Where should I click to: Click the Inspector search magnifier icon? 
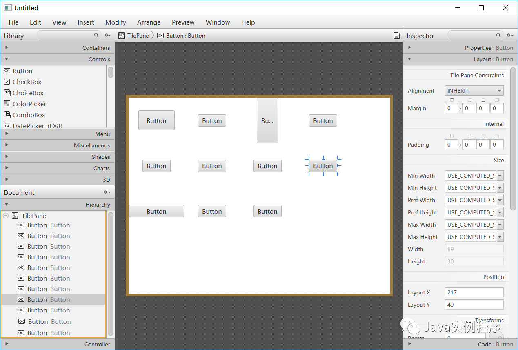[x=498, y=36]
